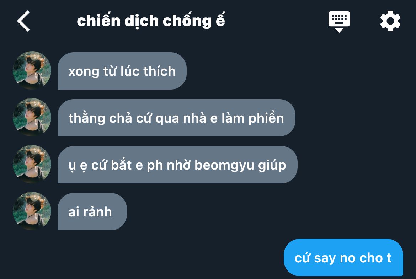416x279 pixels.
Task: Select the "ai rảnh" message bubble
Action: click(92, 211)
